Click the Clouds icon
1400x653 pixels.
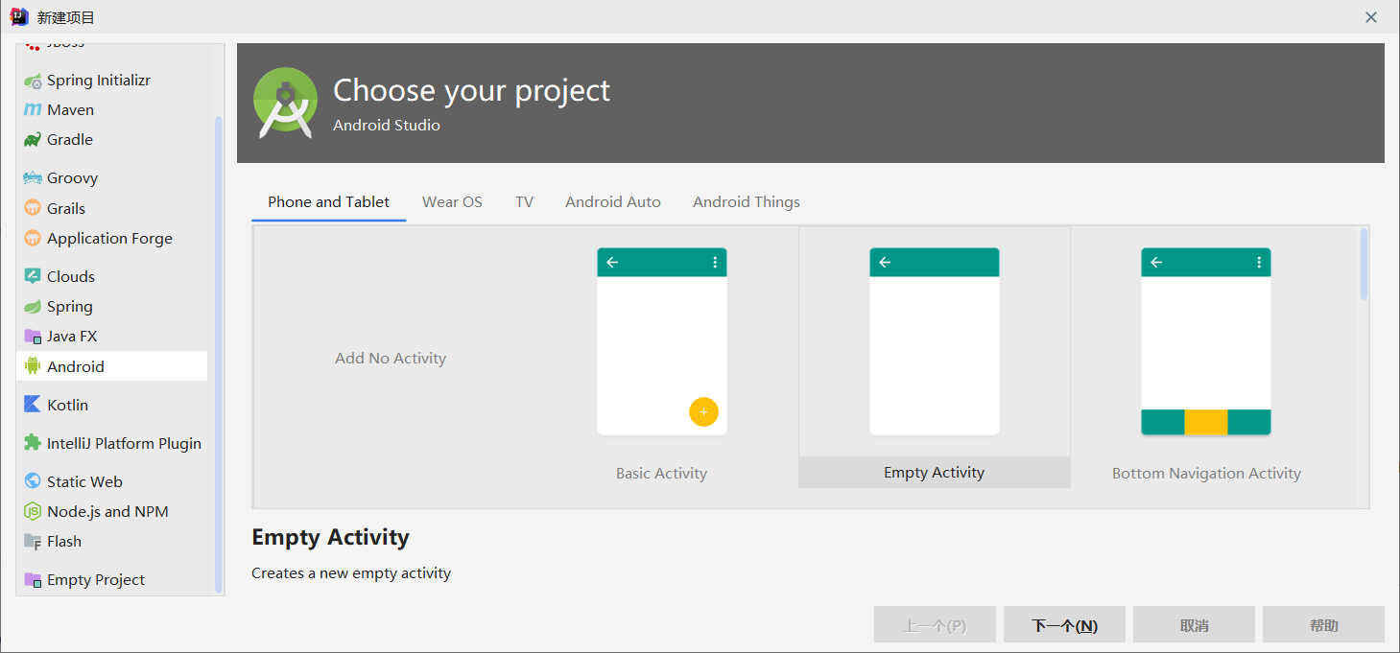click(33, 276)
